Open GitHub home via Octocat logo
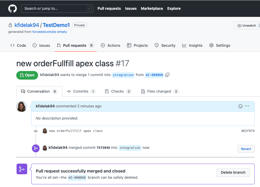This screenshot has width=260, height=187. 13,9
